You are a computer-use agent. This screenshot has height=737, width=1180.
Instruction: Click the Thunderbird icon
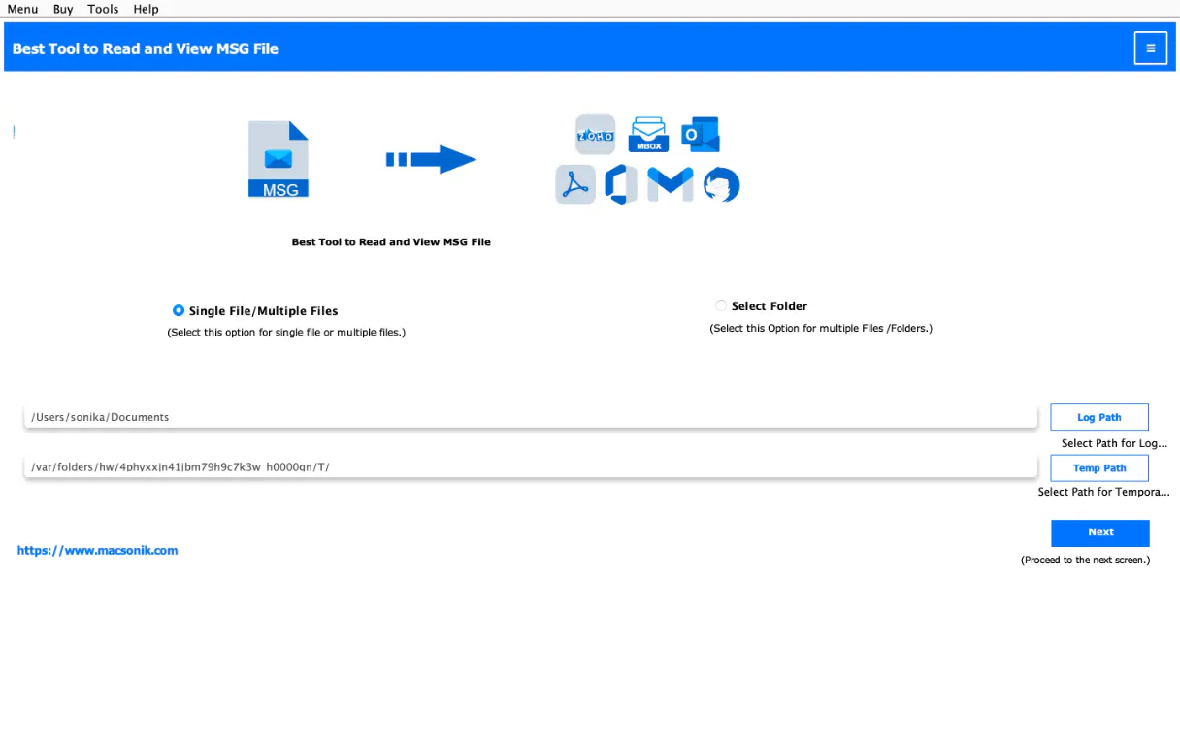(722, 185)
